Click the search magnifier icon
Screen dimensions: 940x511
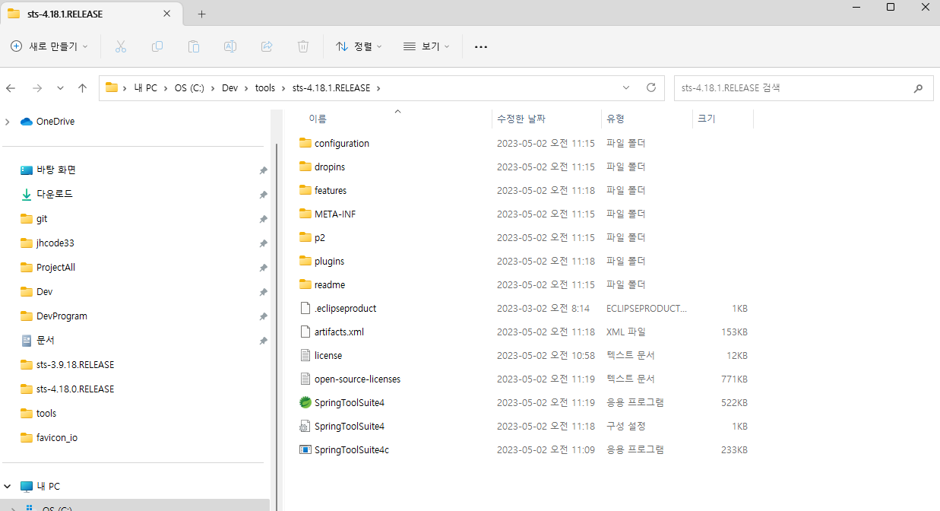pyautogui.click(x=917, y=88)
